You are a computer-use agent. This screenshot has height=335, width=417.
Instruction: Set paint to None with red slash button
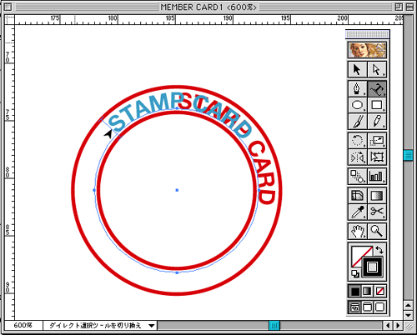(x=380, y=291)
